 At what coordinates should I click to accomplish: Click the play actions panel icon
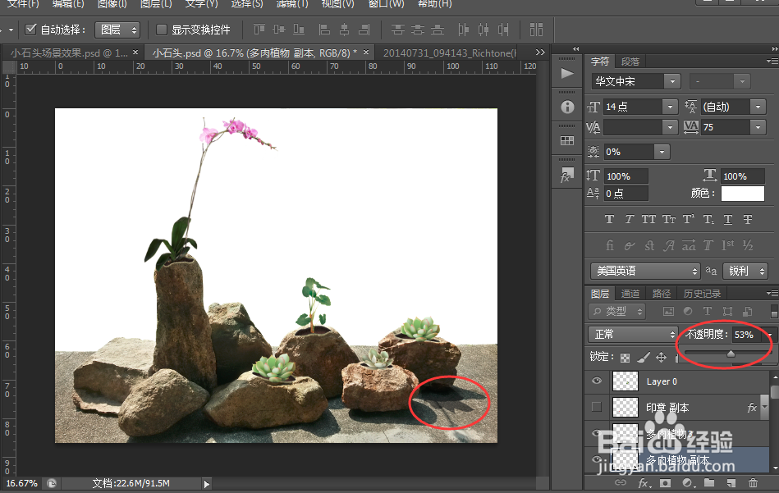click(x=567, y=74)
